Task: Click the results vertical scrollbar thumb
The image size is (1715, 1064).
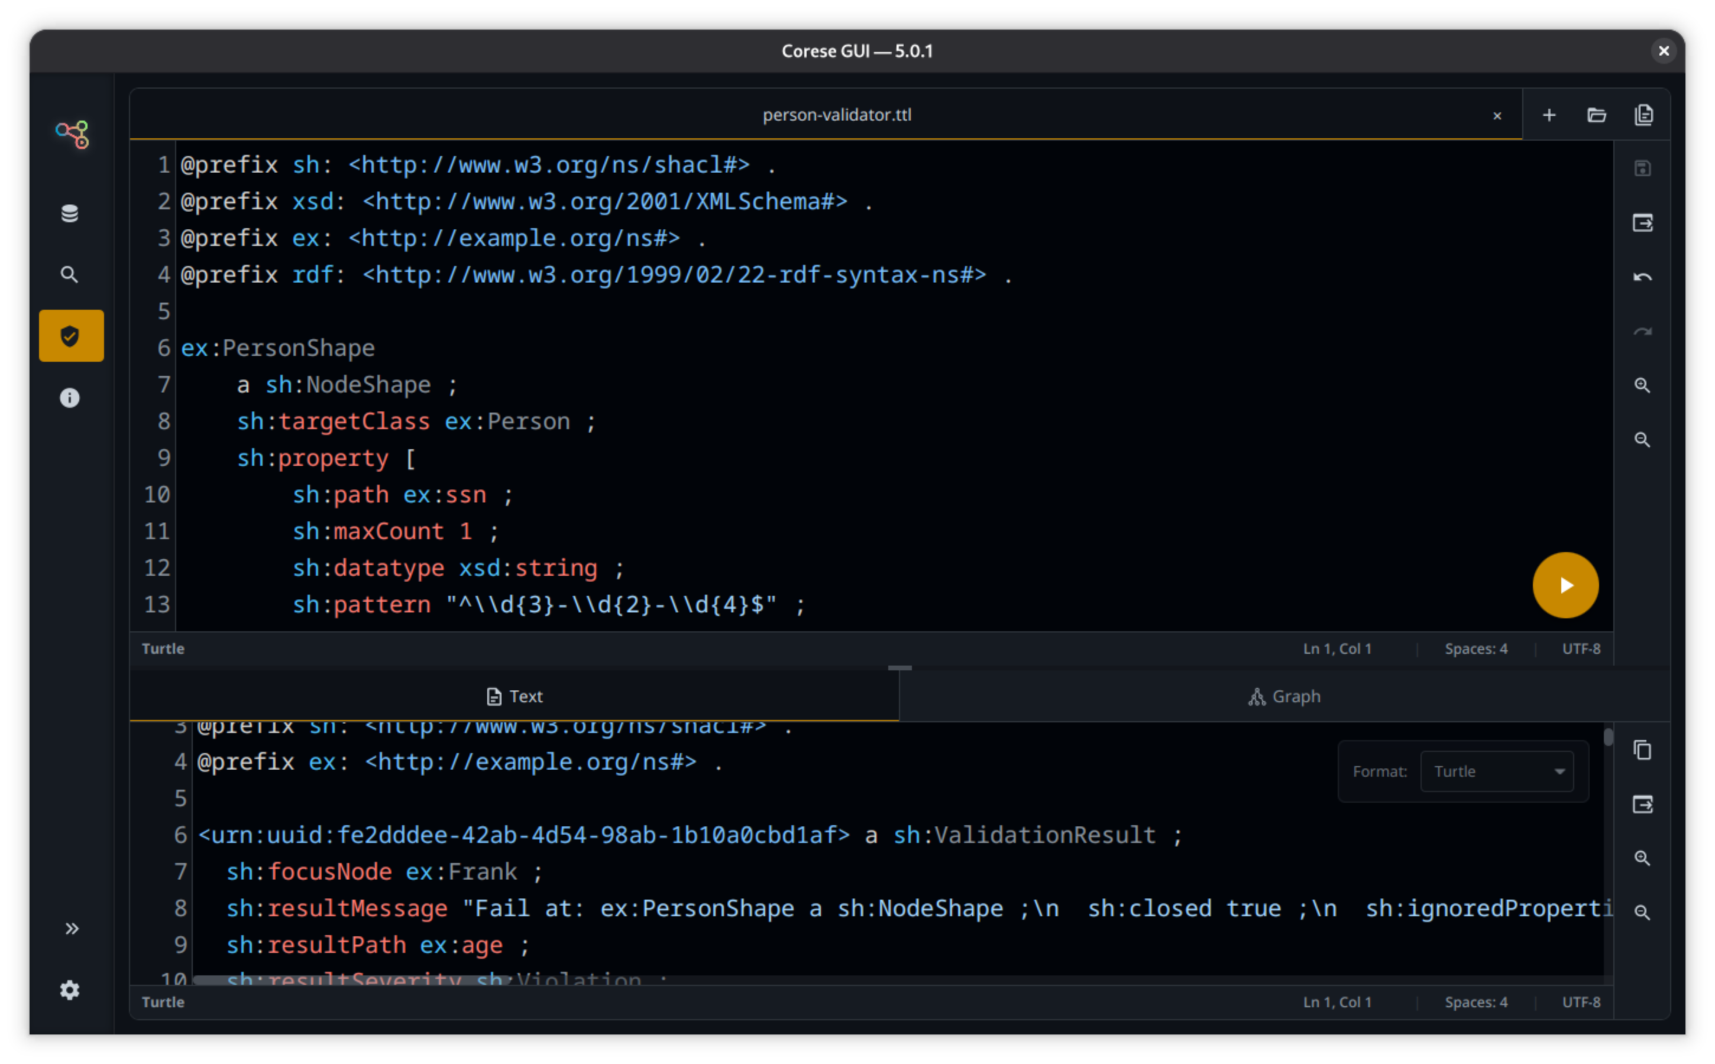Action: pyautogui.click(x=1609, y=737)
